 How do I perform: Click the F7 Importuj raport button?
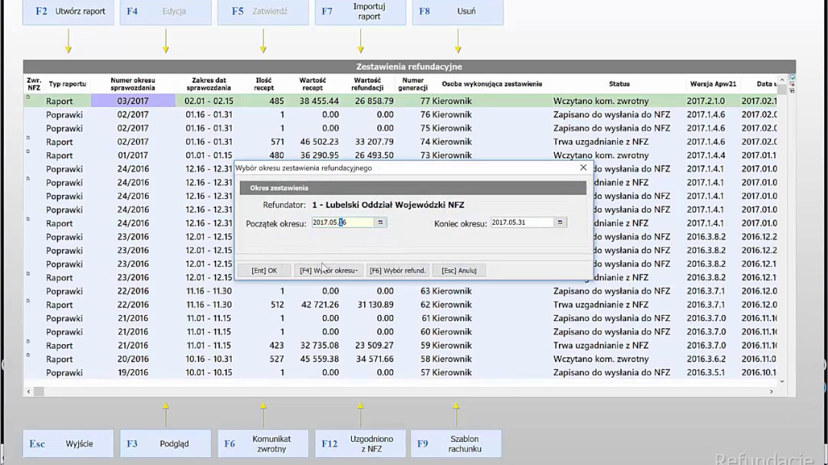(x=360, y=12)
